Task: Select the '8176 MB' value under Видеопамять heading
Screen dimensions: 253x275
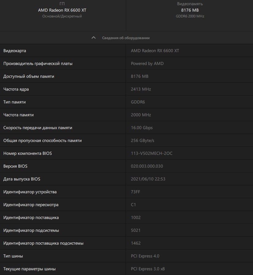Action: pos(190,10)
